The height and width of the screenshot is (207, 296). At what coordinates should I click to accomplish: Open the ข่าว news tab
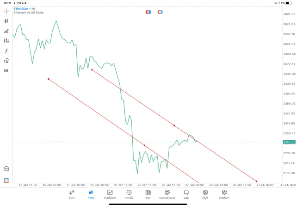point(148,194)
